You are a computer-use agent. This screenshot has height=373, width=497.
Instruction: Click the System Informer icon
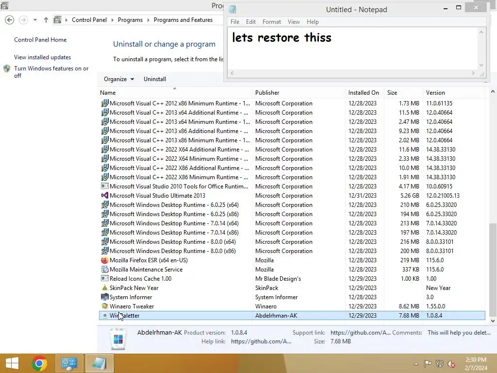[105, 297]
